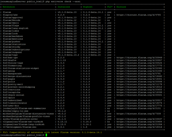This screenshot has height=137, width=172.
Task: Click highest version 1.4 of flarum-seo
Action: point(85,127)
